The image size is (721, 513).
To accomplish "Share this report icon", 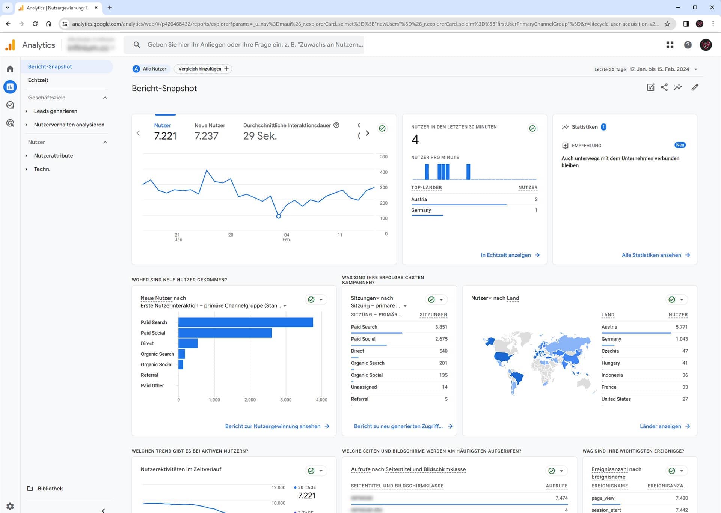I will (664, 87).
